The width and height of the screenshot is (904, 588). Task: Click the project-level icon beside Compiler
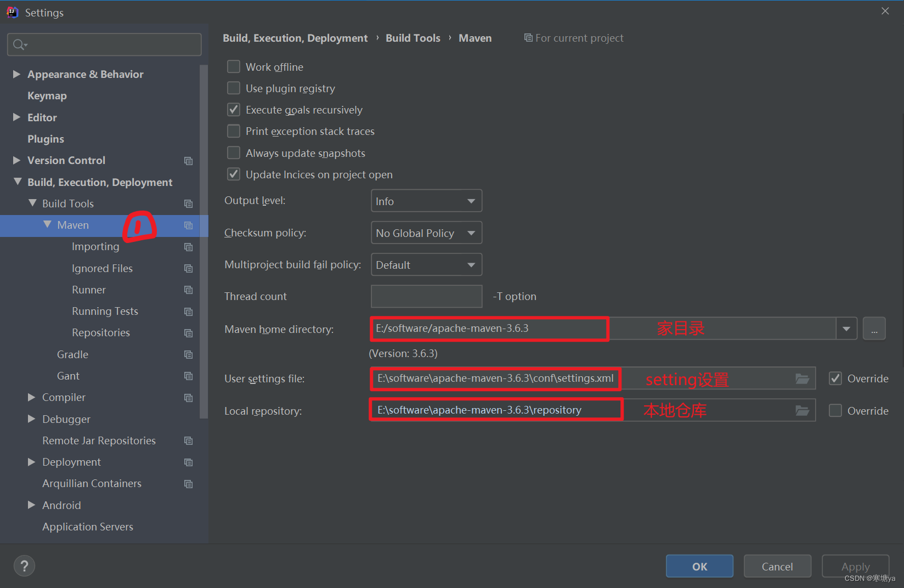pyautogui.click(x=188, y=398)
